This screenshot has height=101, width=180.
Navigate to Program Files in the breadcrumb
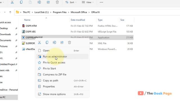[x=60, y=12]
